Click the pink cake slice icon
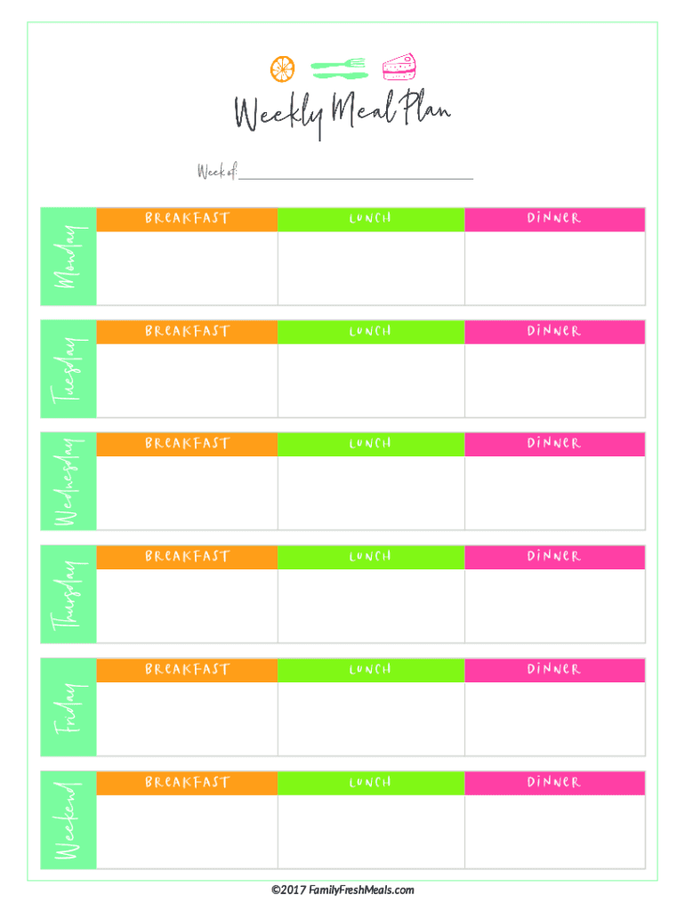The image size is (685, 911). pos(399,67)
